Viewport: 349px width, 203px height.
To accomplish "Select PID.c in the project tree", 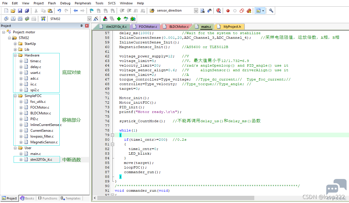I will click(x=34, y=119).
